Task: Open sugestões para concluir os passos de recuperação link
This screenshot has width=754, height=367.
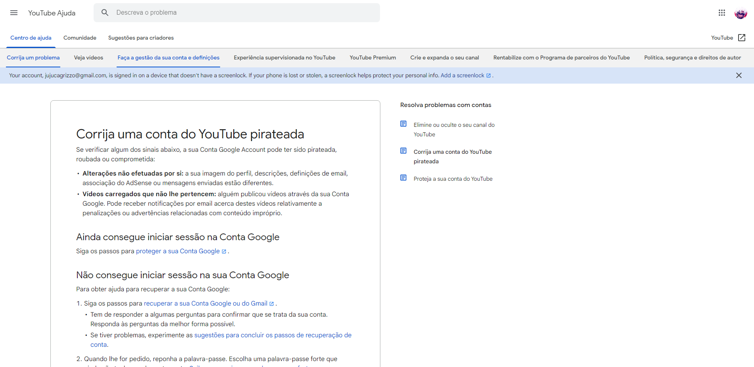Action: 273,335
